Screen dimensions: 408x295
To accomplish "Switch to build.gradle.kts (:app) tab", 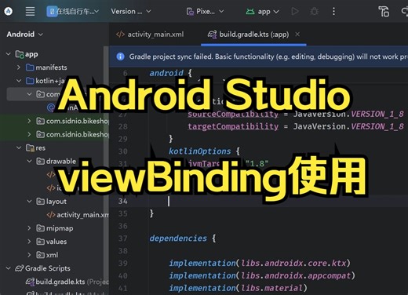I will pos(253,35).
